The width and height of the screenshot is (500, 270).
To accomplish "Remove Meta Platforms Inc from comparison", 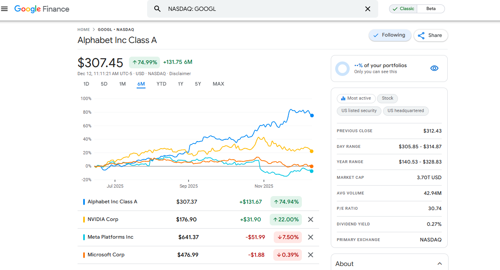I will [310, 237].
